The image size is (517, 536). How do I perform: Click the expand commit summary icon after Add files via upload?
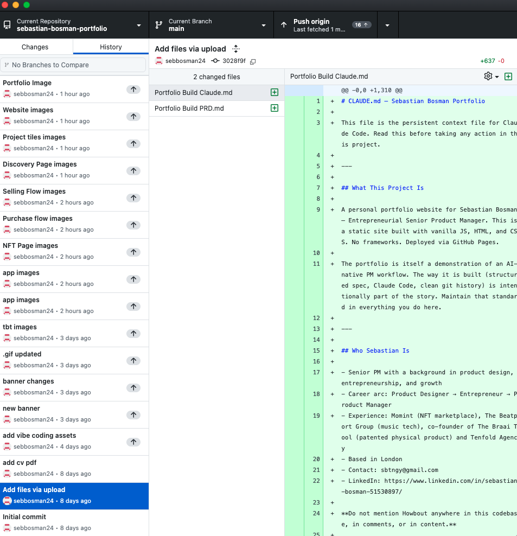235,48
